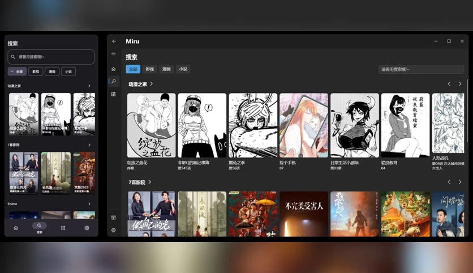Enable the 影视 filter chip in mobile panel
This screenshot has width=473, height=273.
(36, 72)
